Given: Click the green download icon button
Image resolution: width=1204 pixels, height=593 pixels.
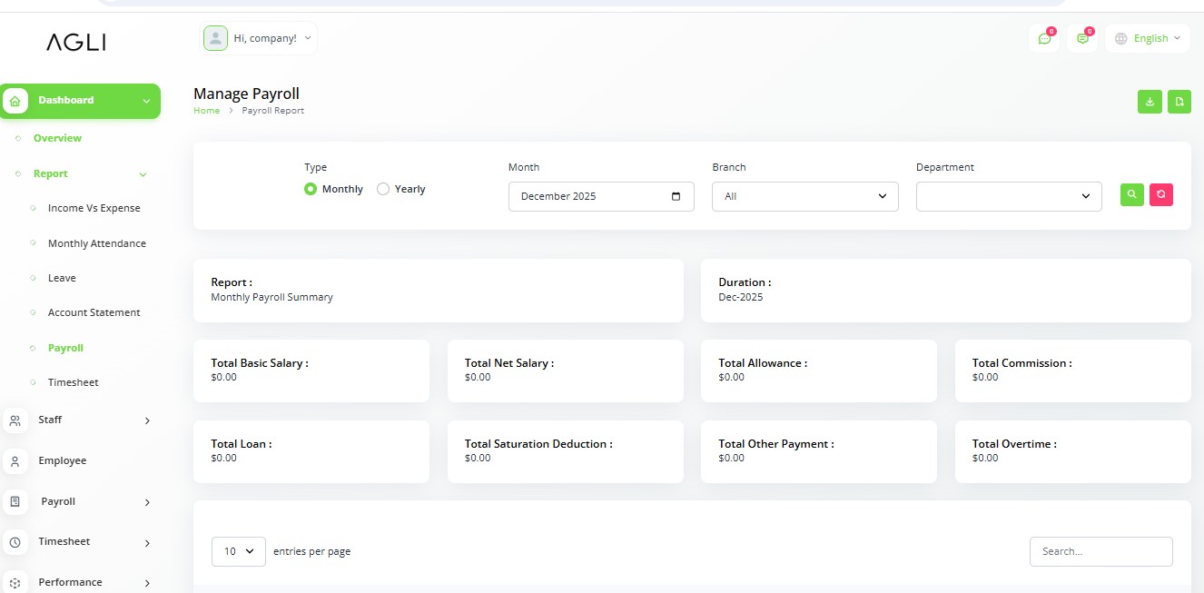Looking at the screenshot, I should [x=1150, y=102].
